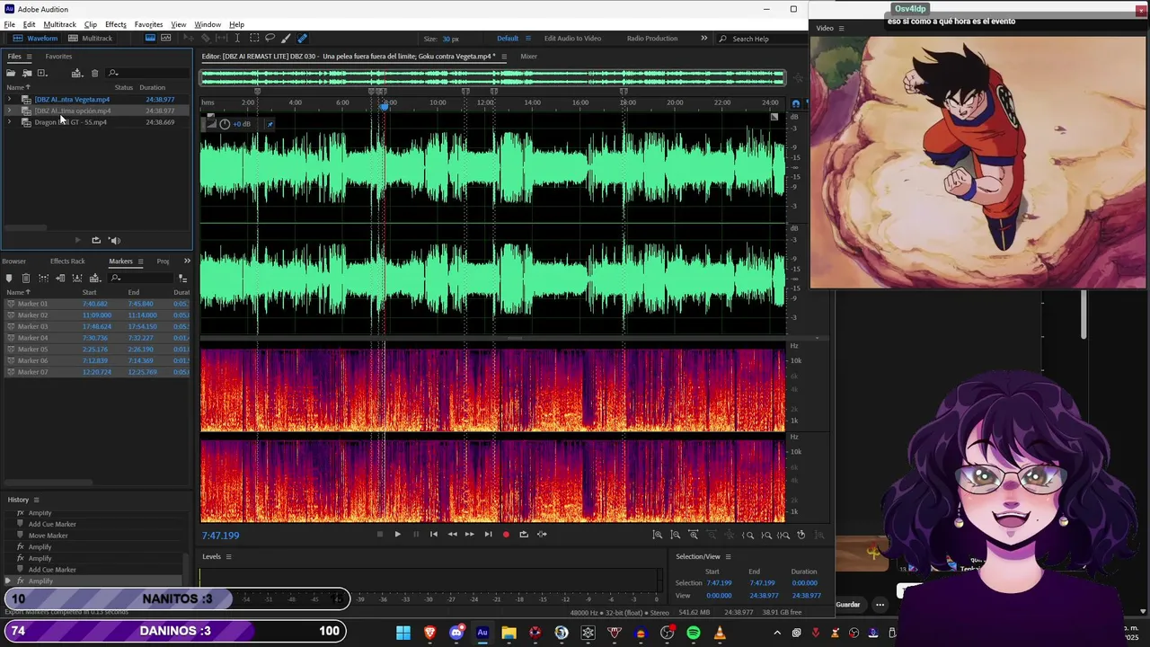
Task: Expand the DBZ AI...tima opción.mp4 file
Action: (x=9, y=111)
